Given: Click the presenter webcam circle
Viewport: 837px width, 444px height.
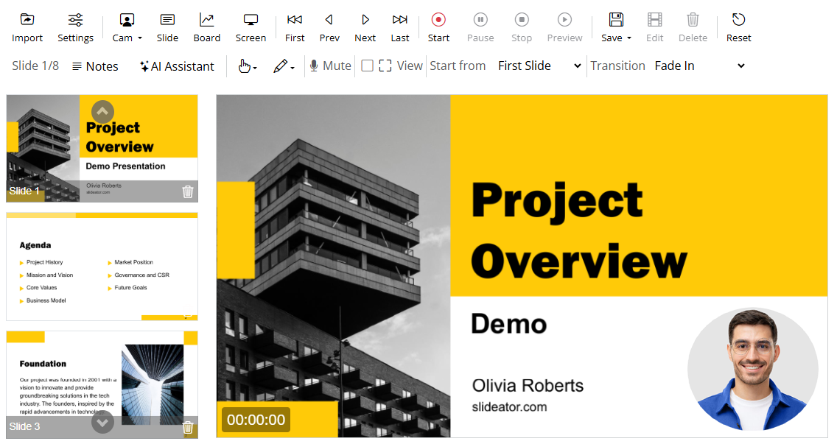Looking at the screenshot, I should pyautogui.click(x=753, y=370).
